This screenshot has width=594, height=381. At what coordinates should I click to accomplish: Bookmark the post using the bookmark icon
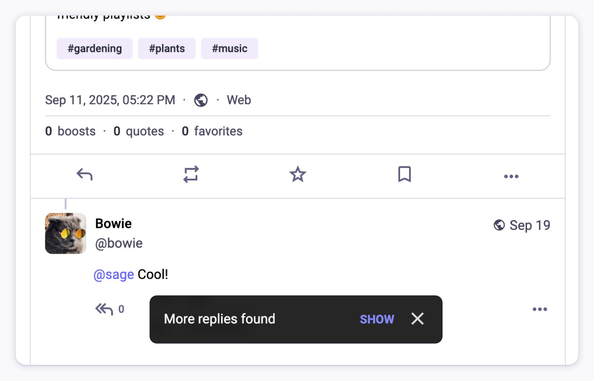(x=404, y=174)
